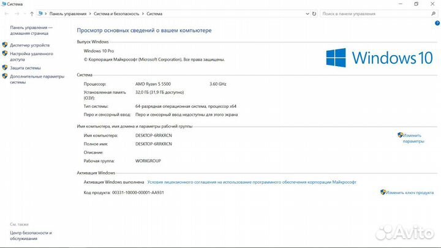The width and height of the screenshot is (441, 248).
Task: Click the product code 00331-10000-00001-AA931
Action: click(138, 193)
